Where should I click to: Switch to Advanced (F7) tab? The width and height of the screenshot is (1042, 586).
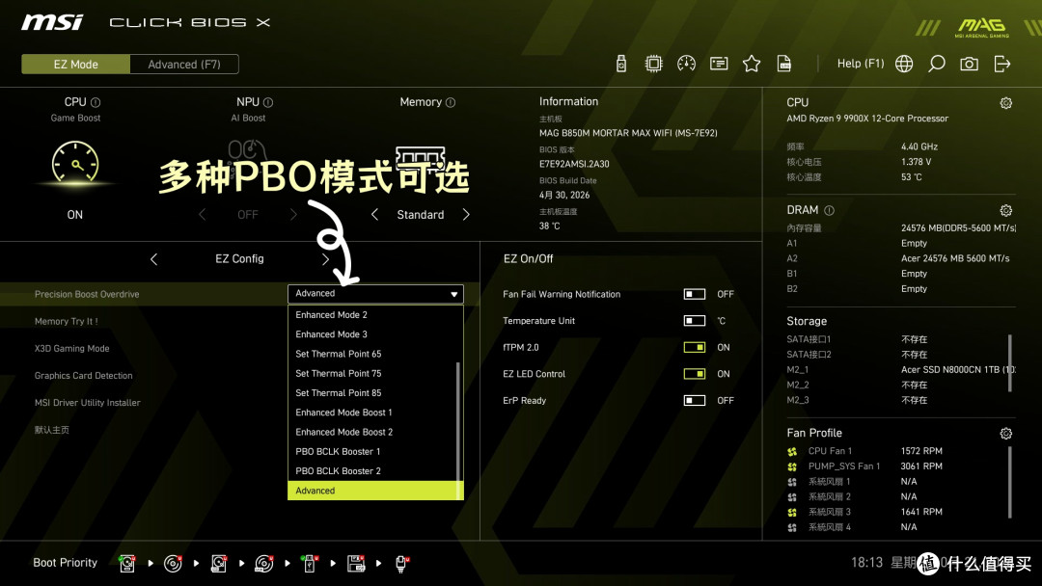(x=184, y=65)
